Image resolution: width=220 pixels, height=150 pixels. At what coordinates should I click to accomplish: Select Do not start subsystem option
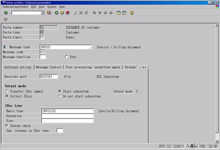[60, 96]
